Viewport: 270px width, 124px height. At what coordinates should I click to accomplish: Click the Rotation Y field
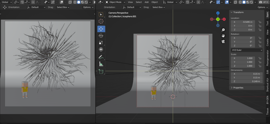(243, 42)
